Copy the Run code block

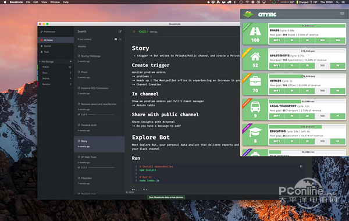tap(301, 166)
